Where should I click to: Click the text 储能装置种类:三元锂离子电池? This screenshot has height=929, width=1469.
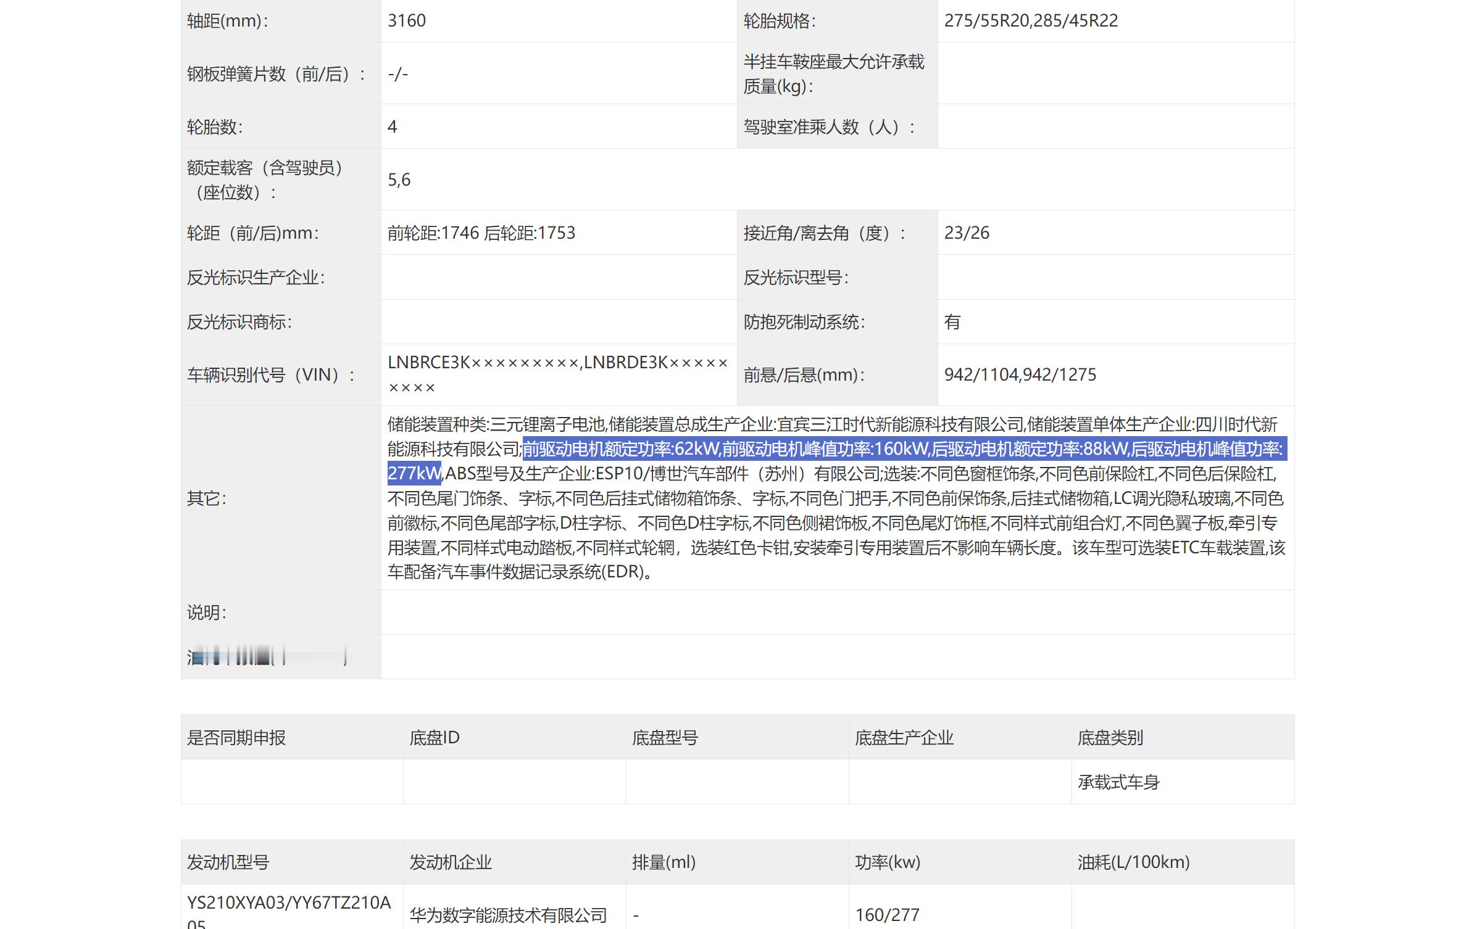[496, 424]
